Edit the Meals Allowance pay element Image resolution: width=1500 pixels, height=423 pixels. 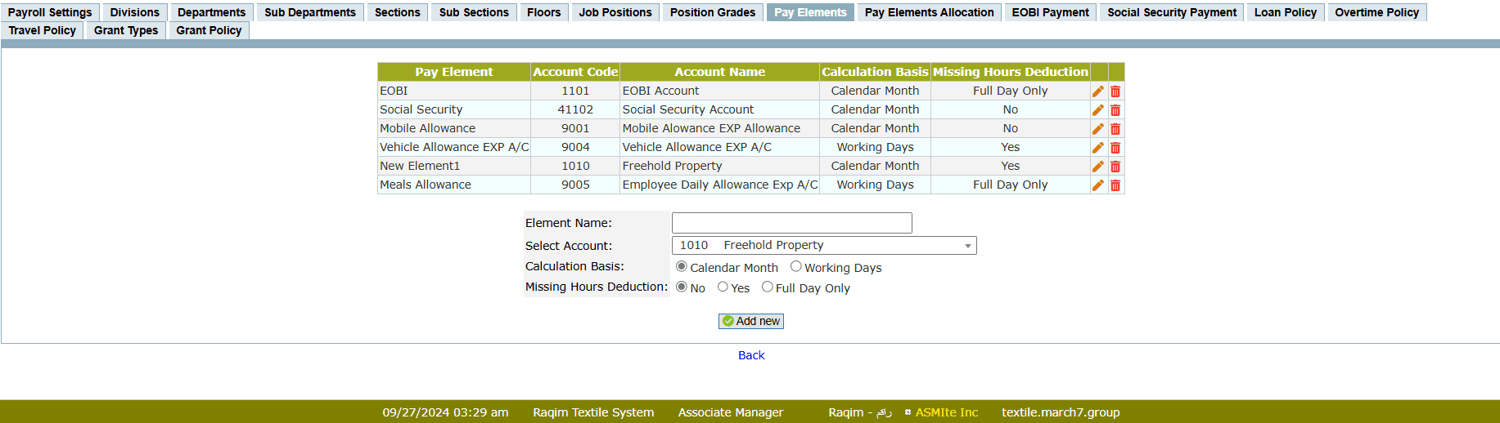(1098, 185)
